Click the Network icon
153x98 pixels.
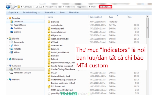tap(10, 79)
